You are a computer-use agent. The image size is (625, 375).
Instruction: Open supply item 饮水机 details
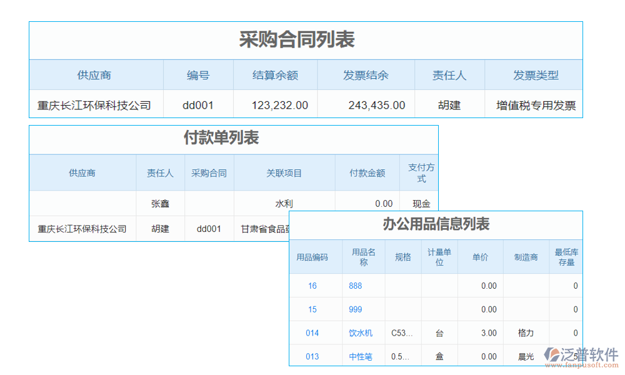361,332
